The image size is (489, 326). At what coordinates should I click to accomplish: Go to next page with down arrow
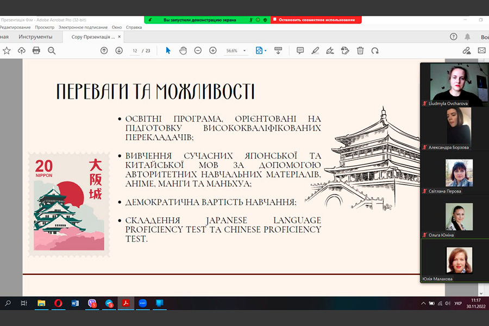pyautogui.click(x=119, y=51)
